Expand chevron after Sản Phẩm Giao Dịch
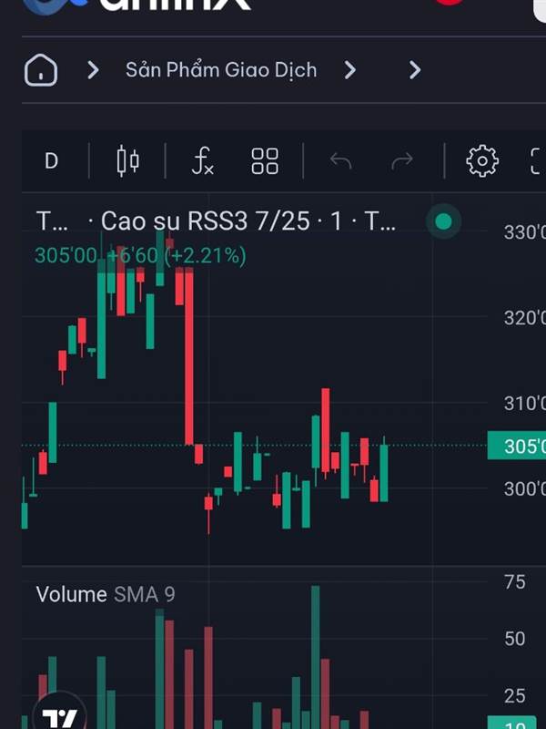Viewport: 546px width, 729px height. pos(350,71)
